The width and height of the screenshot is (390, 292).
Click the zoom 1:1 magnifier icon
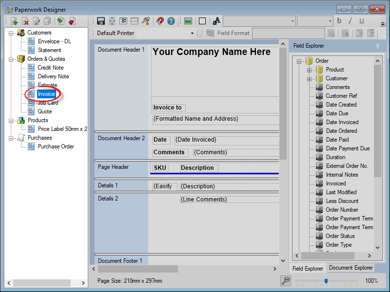tap(286, 280)
